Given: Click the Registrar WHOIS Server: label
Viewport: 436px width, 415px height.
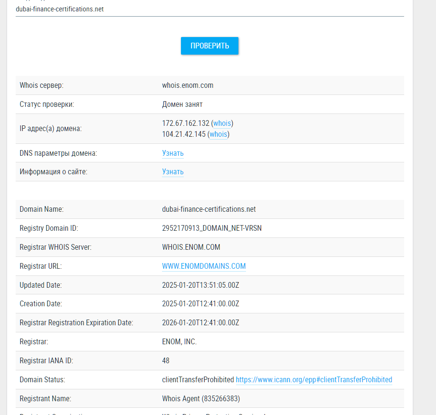Looking at the screenshot, I should 56,247.
